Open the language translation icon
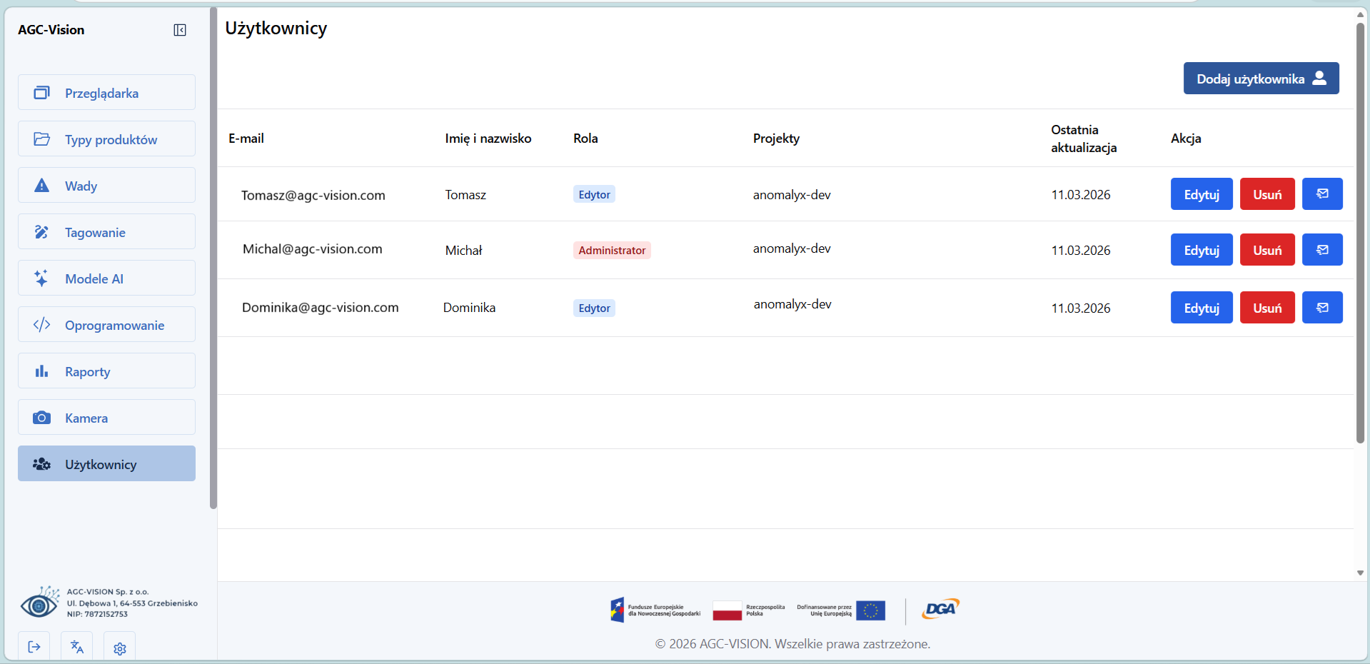This screenshot has height=664, width=1370. pos(77,647)
